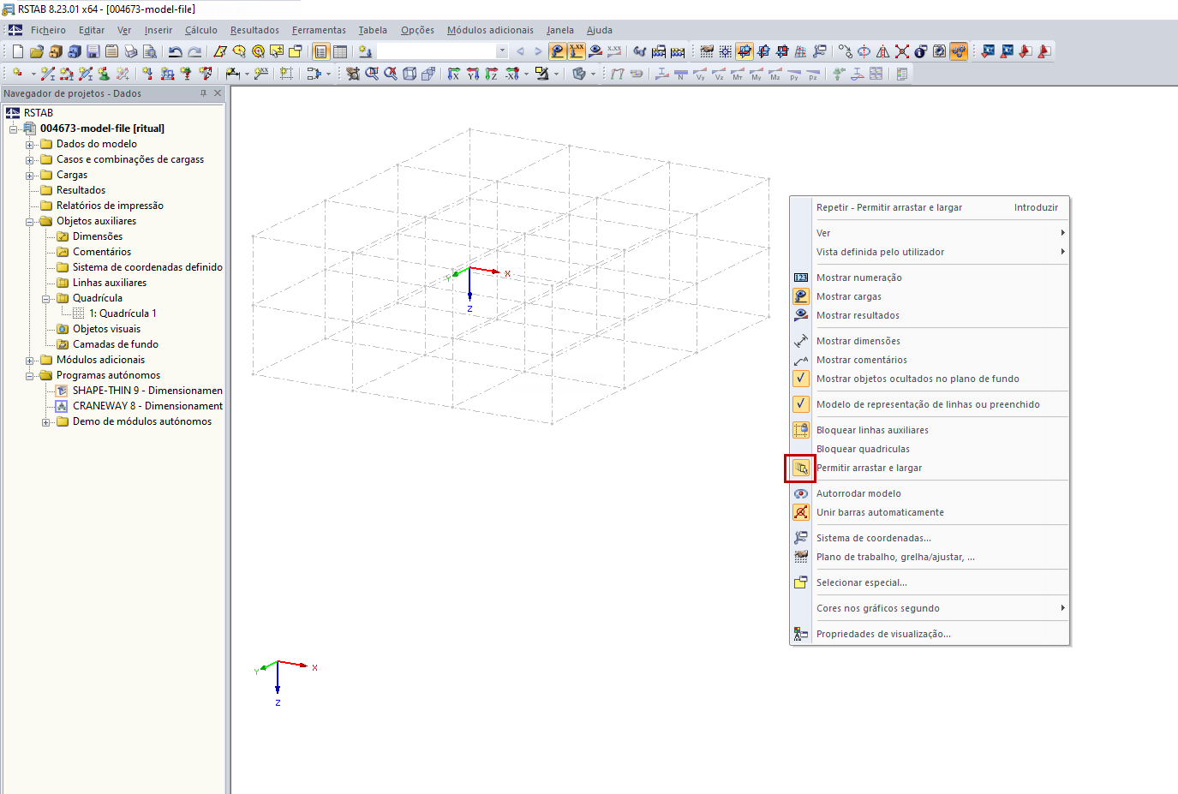This screenshot has height=794, width=1178.
Task: Collapse the Quadrícula tree node
Action: point(46,299)
